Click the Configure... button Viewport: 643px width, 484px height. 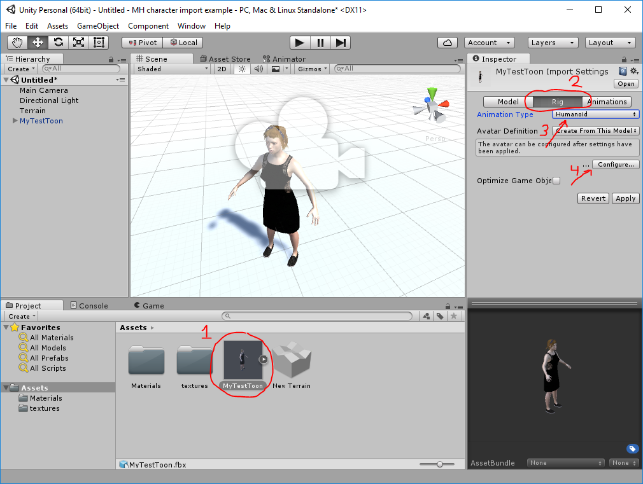(x=616, y=164)
